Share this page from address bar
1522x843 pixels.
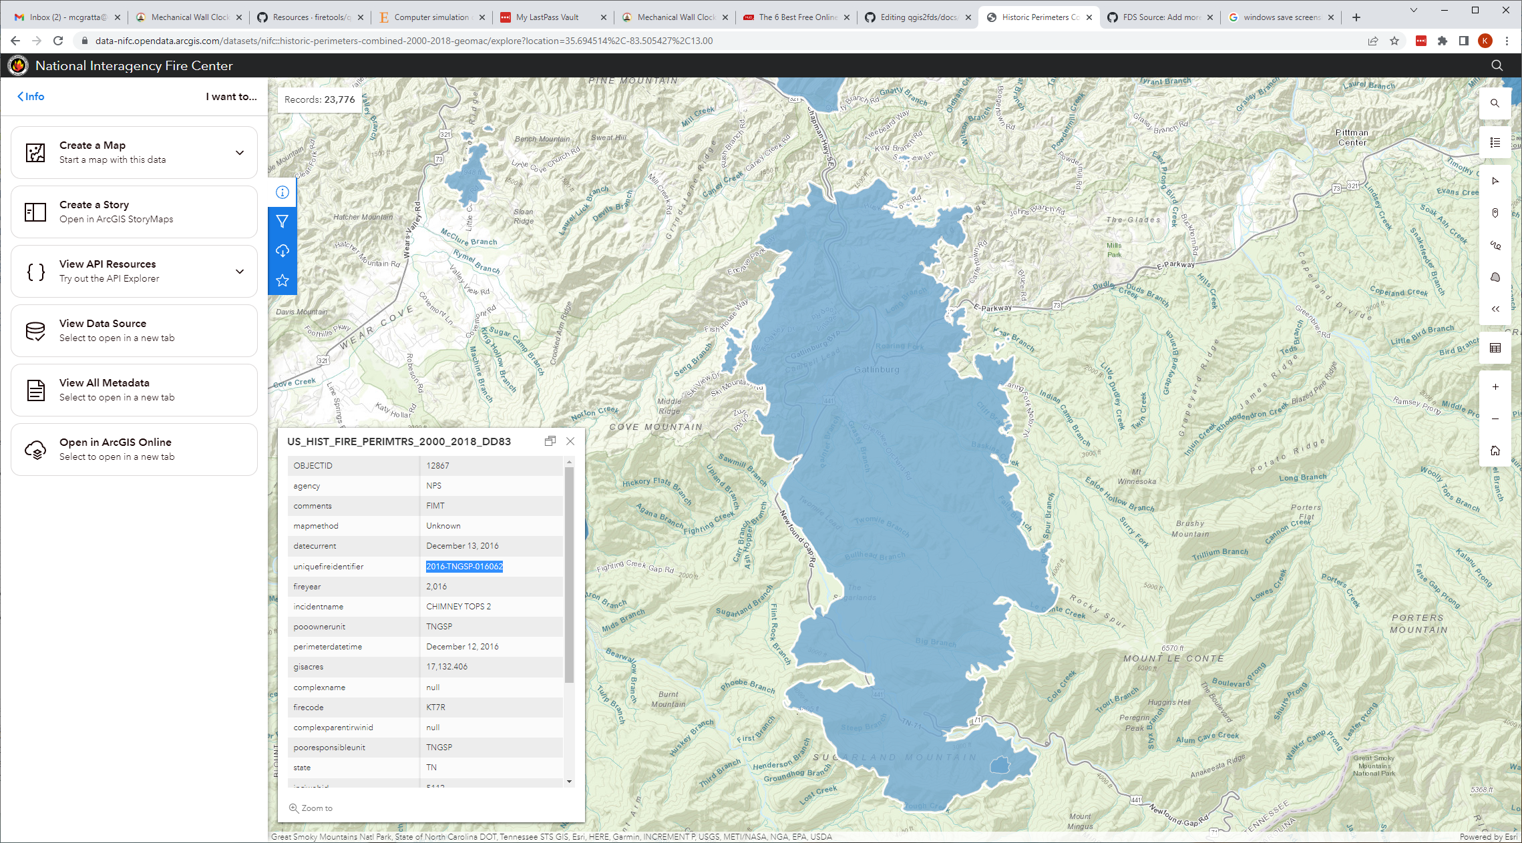pos(1372,41)
